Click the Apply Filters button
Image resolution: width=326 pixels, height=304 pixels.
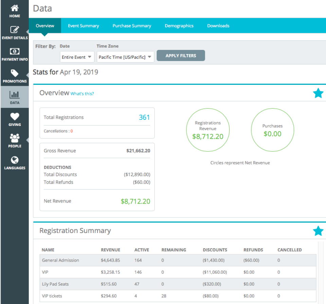click(x=181, y=55)
